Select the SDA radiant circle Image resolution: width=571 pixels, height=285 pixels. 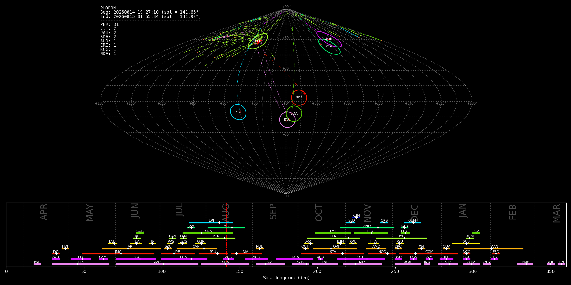point(294,114)
